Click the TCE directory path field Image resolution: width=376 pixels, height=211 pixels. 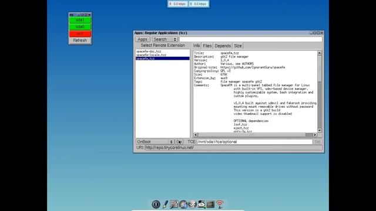tap(254, 142)
